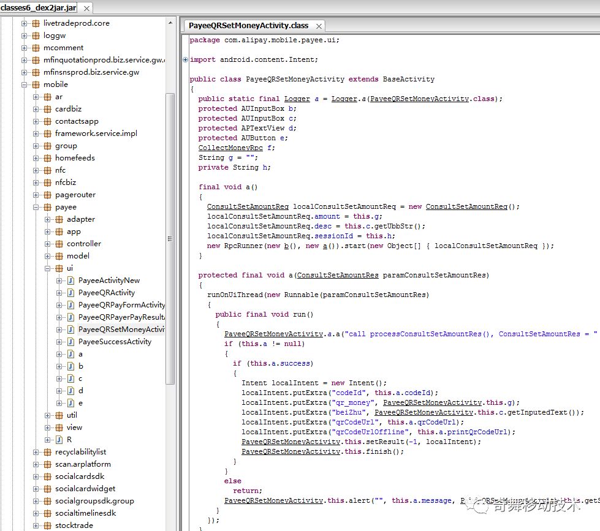Click the mcomment package icon
Image resolution: width=600 pixels, height=531 pixels.
tap(36, 48)
